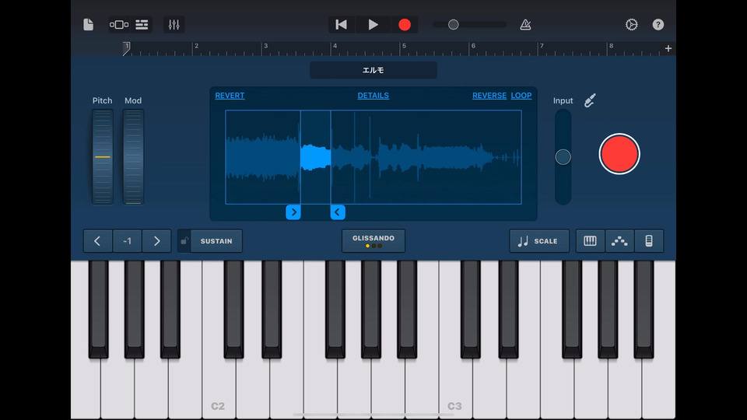Adjust the Input level slider knob

(563, 156)
